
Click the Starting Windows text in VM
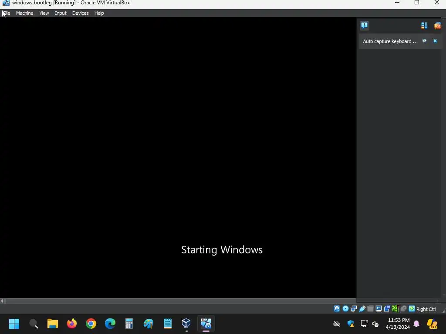(x=222, y=250)
